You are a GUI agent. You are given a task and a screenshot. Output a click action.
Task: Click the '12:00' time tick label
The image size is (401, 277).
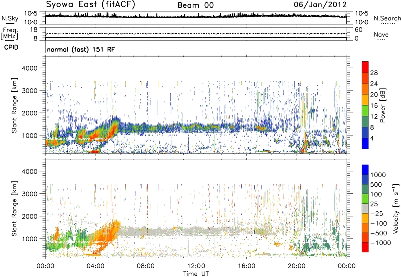(x=196, y=266)
